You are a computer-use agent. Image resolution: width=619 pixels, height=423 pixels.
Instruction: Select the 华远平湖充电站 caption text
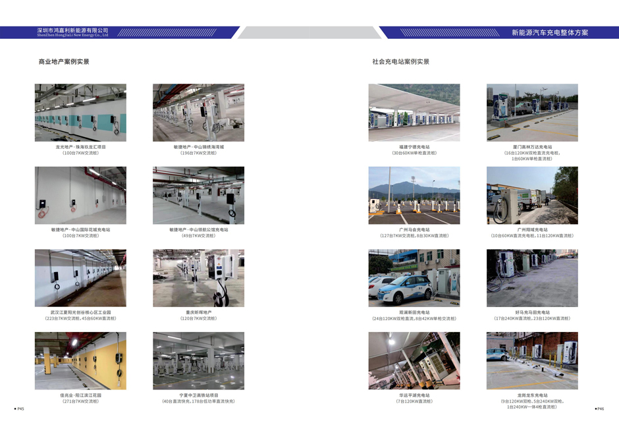[x=413, y=395]
